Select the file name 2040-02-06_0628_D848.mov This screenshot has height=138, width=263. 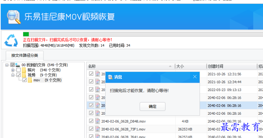pyautogui.click(x=123, y=121)
